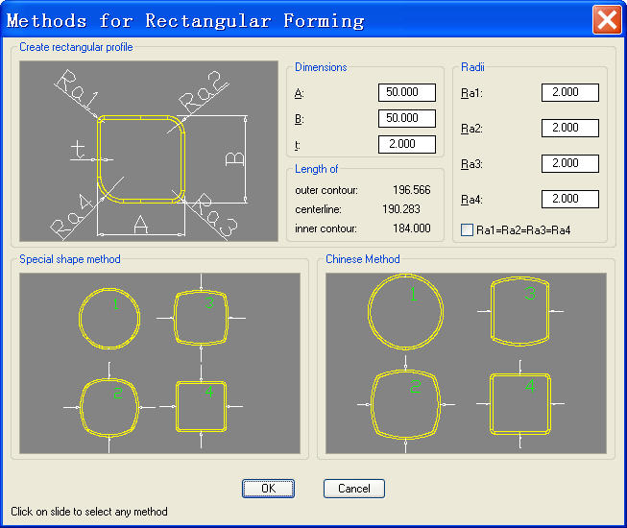
Task: Select the Special shape method slide
Action: (159, 363)
